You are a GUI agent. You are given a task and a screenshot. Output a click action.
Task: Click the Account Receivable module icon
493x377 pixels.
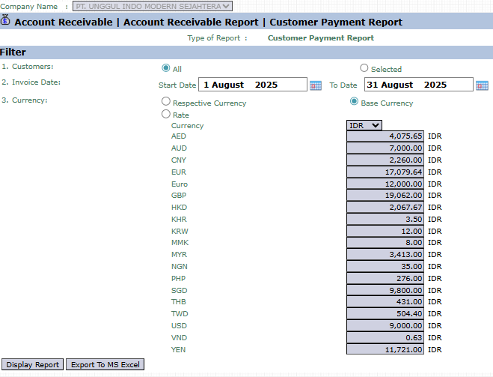[x=6, y=21]
